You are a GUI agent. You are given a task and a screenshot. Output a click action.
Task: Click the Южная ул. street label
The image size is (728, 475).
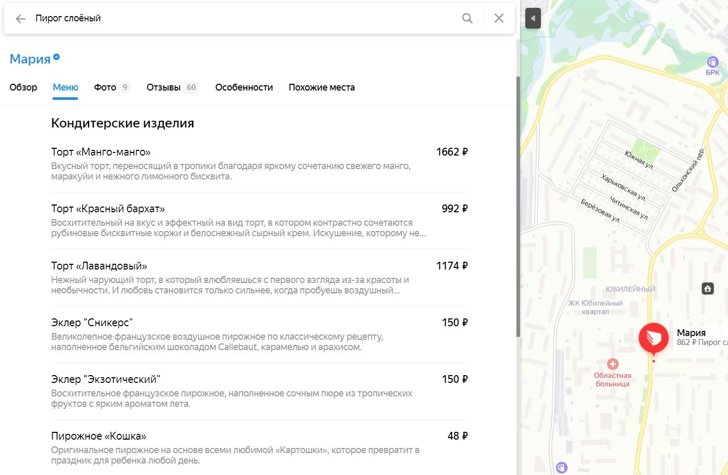click(639, 160)
